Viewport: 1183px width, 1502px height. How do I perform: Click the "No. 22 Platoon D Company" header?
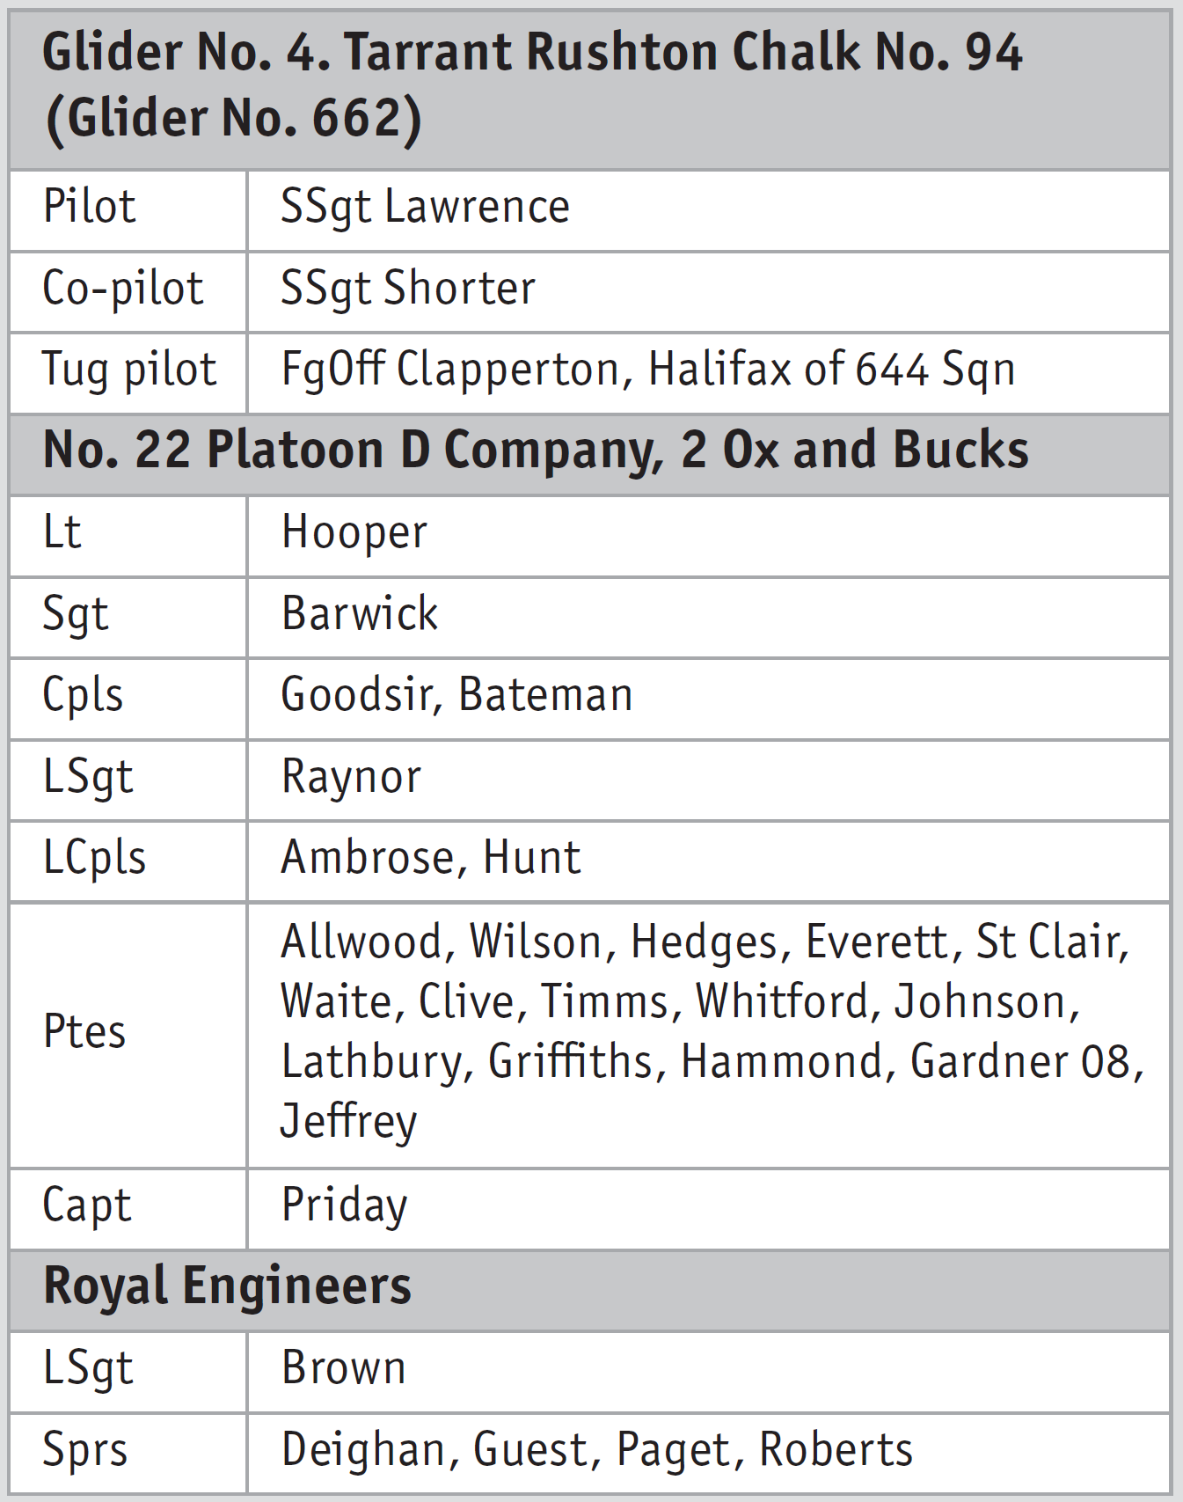(x=536, y=451)
